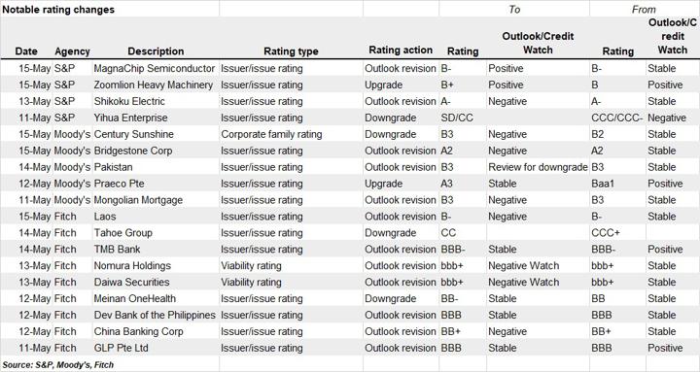The image size is (700, 372).
Task: Click the 'Rating action' column header
Action: [x=401, y=51]
